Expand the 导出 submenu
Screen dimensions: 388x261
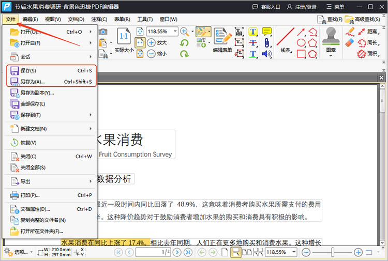51,181
